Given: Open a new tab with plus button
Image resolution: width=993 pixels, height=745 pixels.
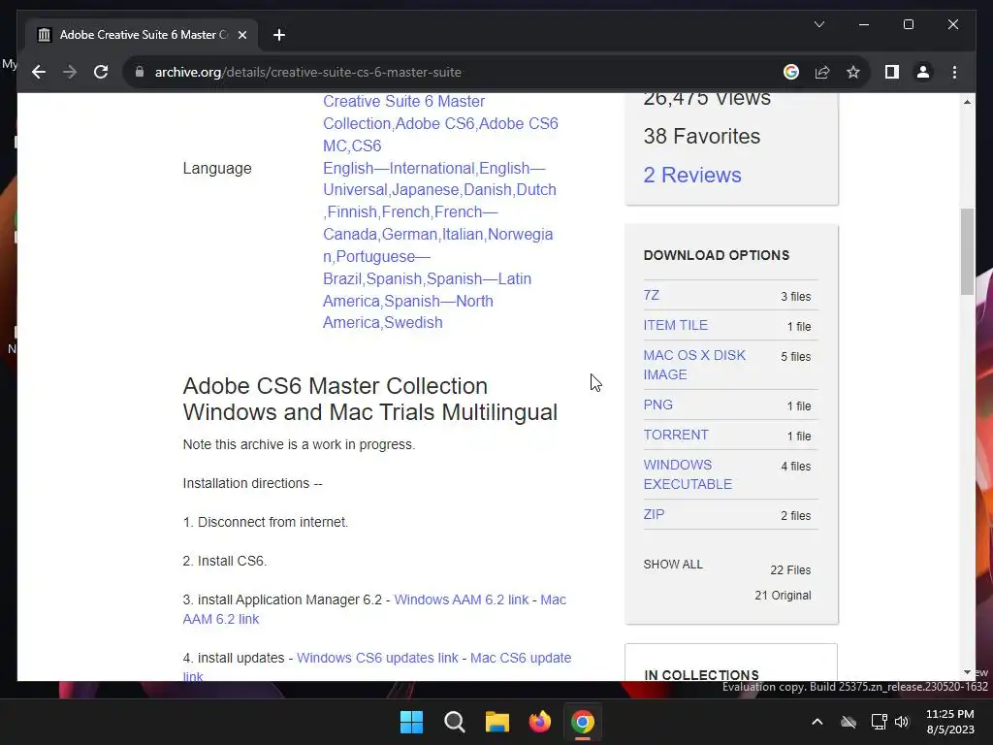Looking at the screenshot, I should click(x=278, y=35).
